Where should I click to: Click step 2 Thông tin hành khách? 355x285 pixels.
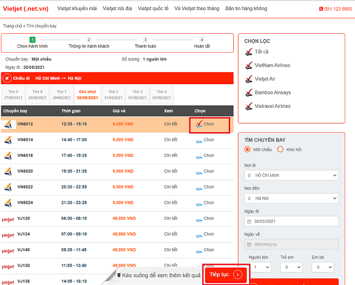(x=89, y=43)
